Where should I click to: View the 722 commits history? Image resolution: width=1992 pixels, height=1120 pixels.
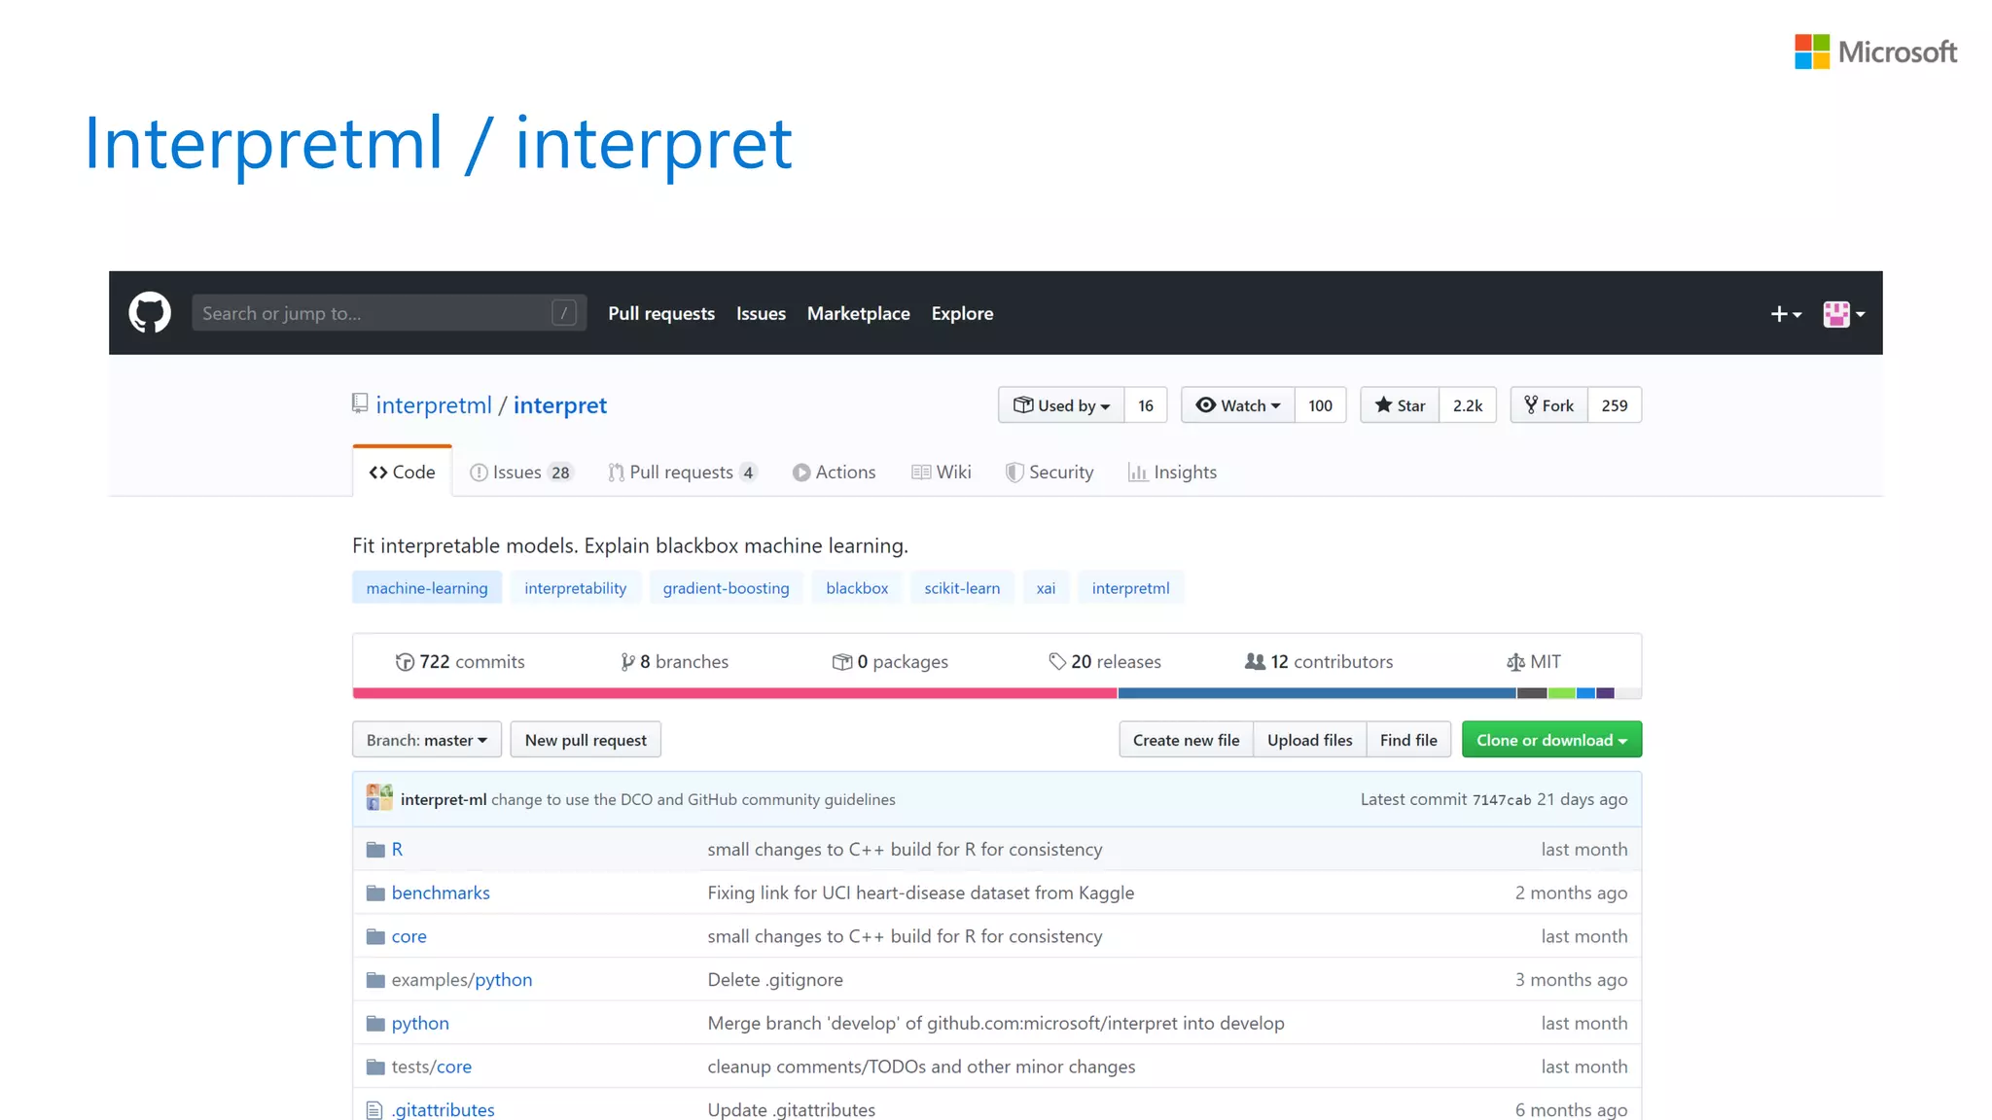[460, 661]
